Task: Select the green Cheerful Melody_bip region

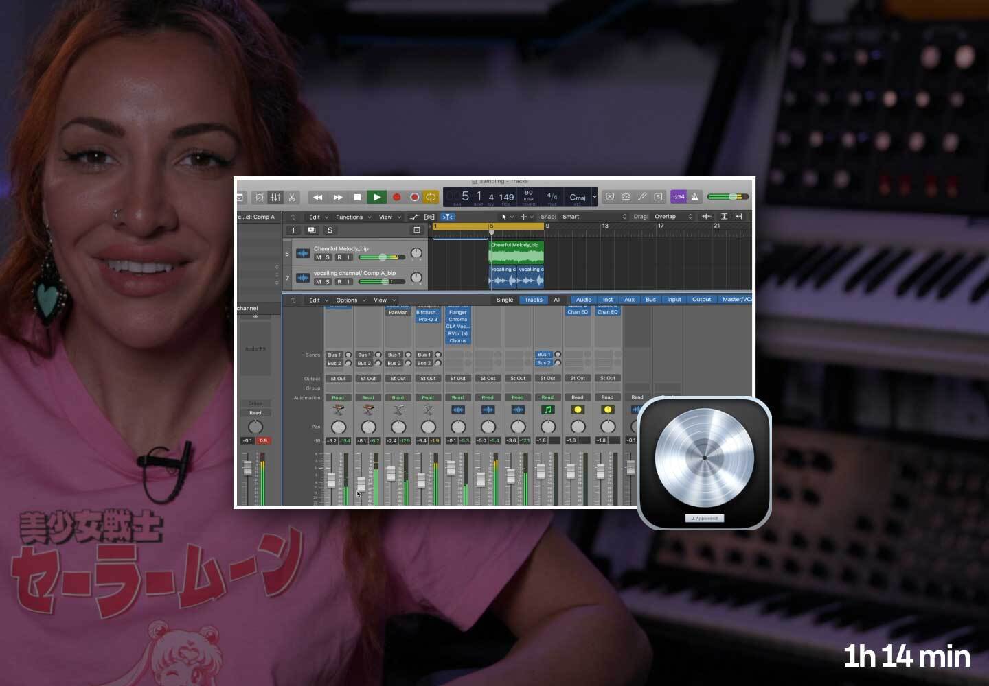Action: click(516, 253)
